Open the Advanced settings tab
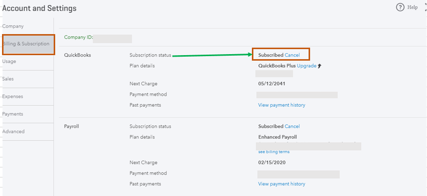 [x=14, y=131]
